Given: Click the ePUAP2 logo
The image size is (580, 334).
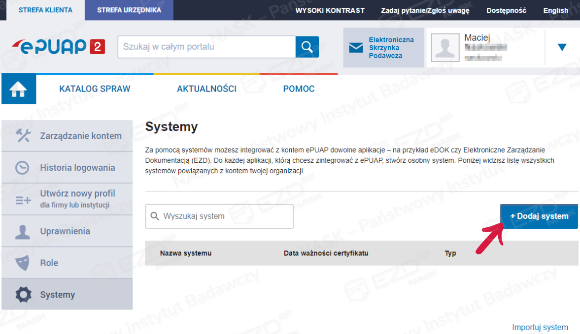Looking at the screenshot, I should [59, 47].
